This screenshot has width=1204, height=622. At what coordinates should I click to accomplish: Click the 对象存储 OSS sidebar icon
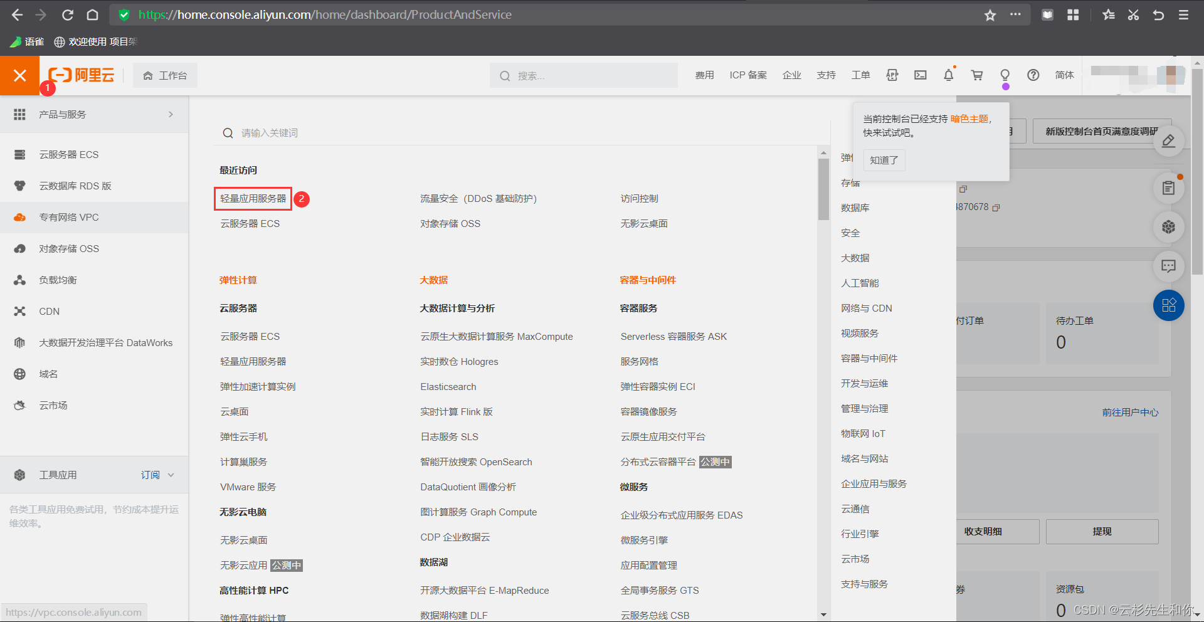pos(20,248)
